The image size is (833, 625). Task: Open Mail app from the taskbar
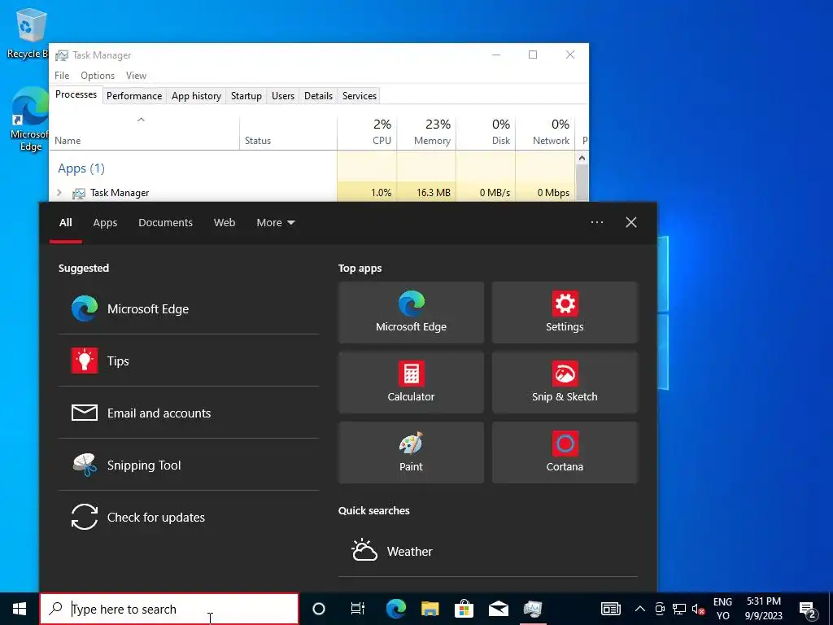coord(499,609)
